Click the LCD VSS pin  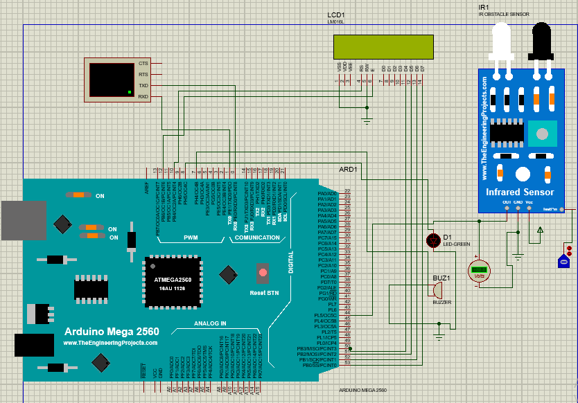tap(339, 81)
